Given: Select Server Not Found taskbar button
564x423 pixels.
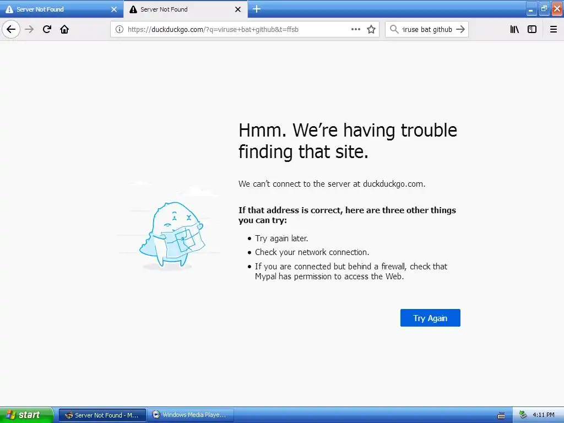Looking at the screenshot, I should (102, 415).
